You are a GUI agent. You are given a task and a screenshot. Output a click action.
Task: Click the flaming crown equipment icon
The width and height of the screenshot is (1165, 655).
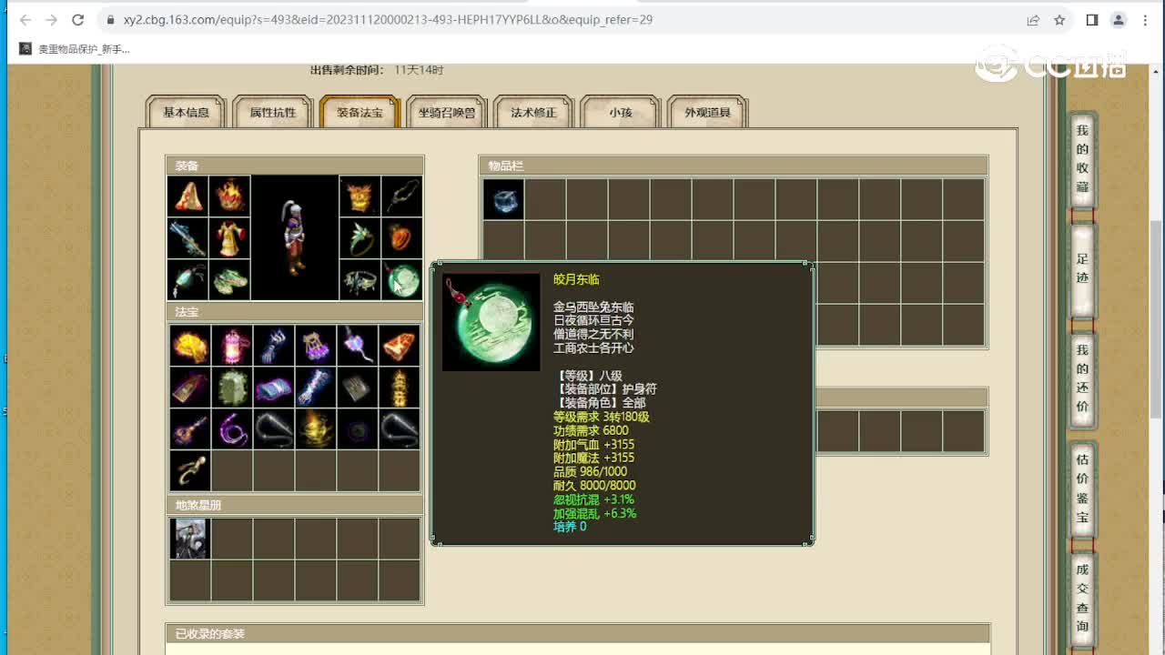point(229,196)
